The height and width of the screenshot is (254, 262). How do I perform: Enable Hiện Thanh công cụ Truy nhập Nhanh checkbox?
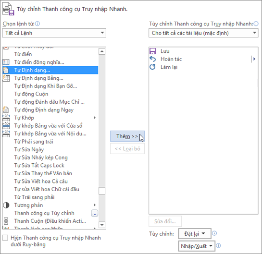point(5,238)
